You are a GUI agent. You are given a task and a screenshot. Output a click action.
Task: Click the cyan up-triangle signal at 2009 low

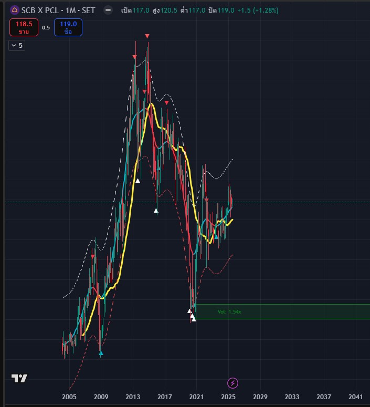[101, 353]
